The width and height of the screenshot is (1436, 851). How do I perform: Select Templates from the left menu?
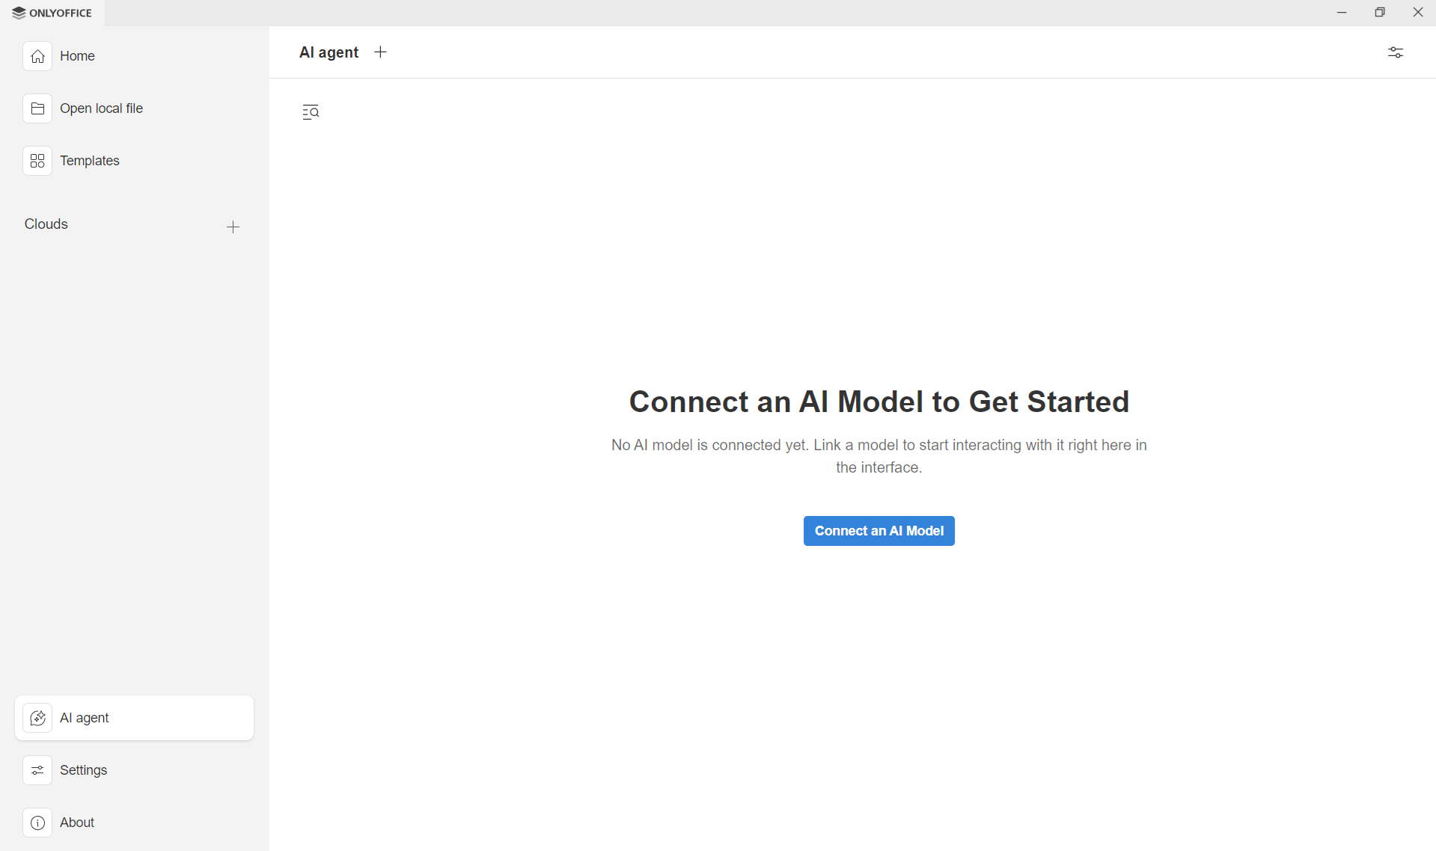point(90,160)
